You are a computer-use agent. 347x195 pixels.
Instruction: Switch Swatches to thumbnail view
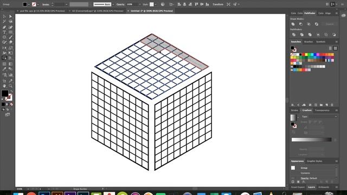click(335, 48)
